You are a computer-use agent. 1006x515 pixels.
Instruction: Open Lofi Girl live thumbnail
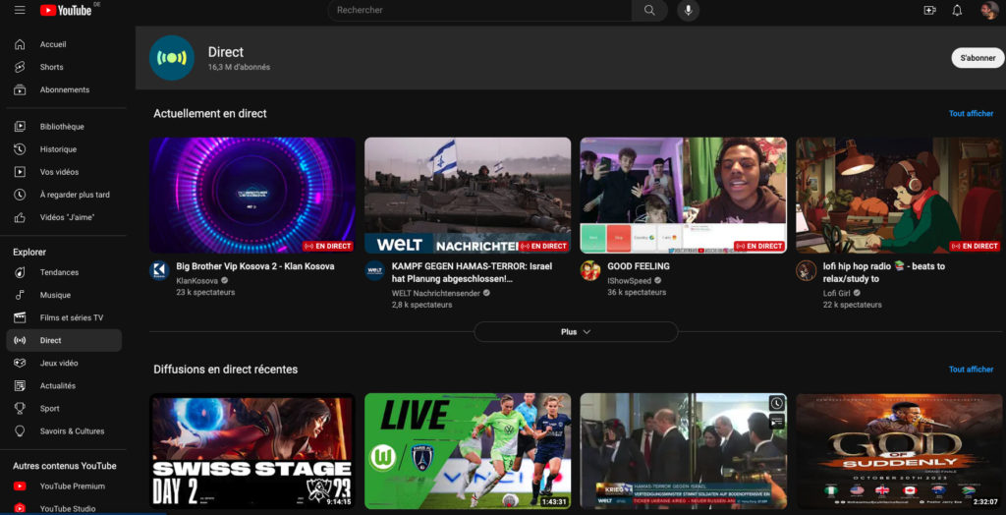[x=899, y=196]
